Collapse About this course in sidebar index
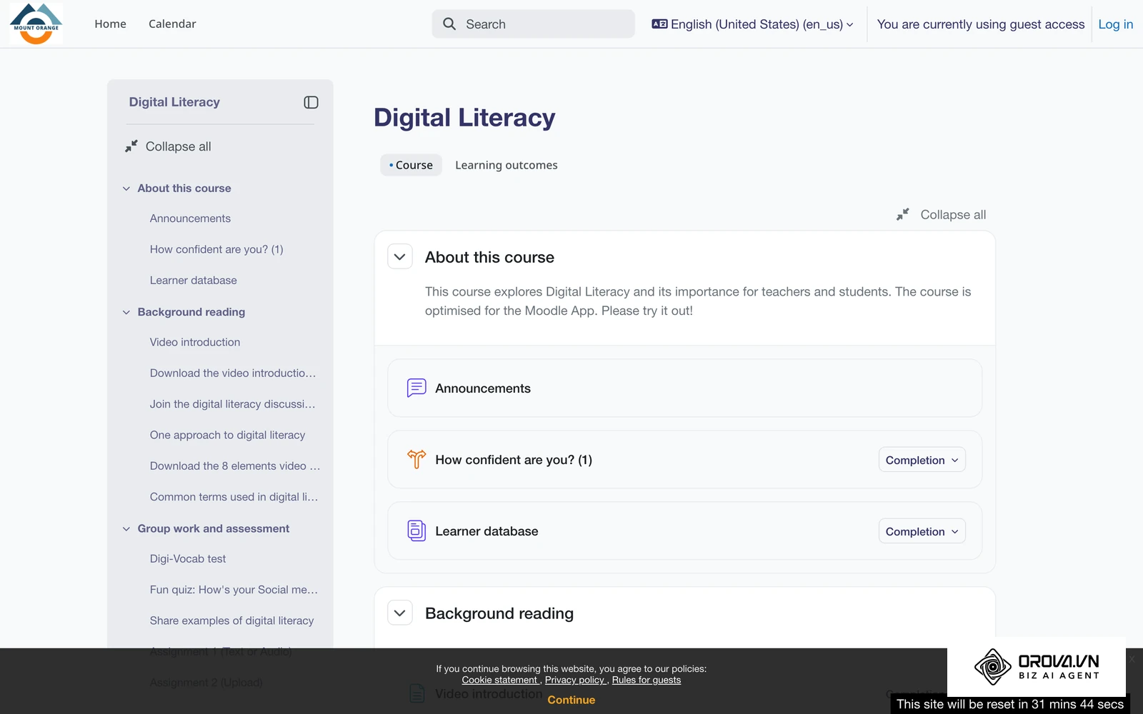Screen dimensions: 1143x714 (126, 188)
